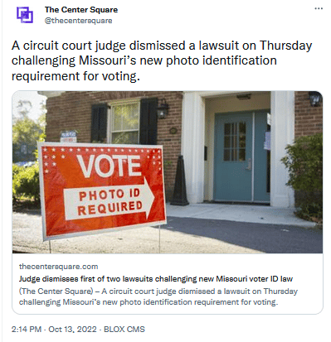Screen dimensions: 331x342
Task: Open the three-dot more options menu
Action: tap(319, 9)
